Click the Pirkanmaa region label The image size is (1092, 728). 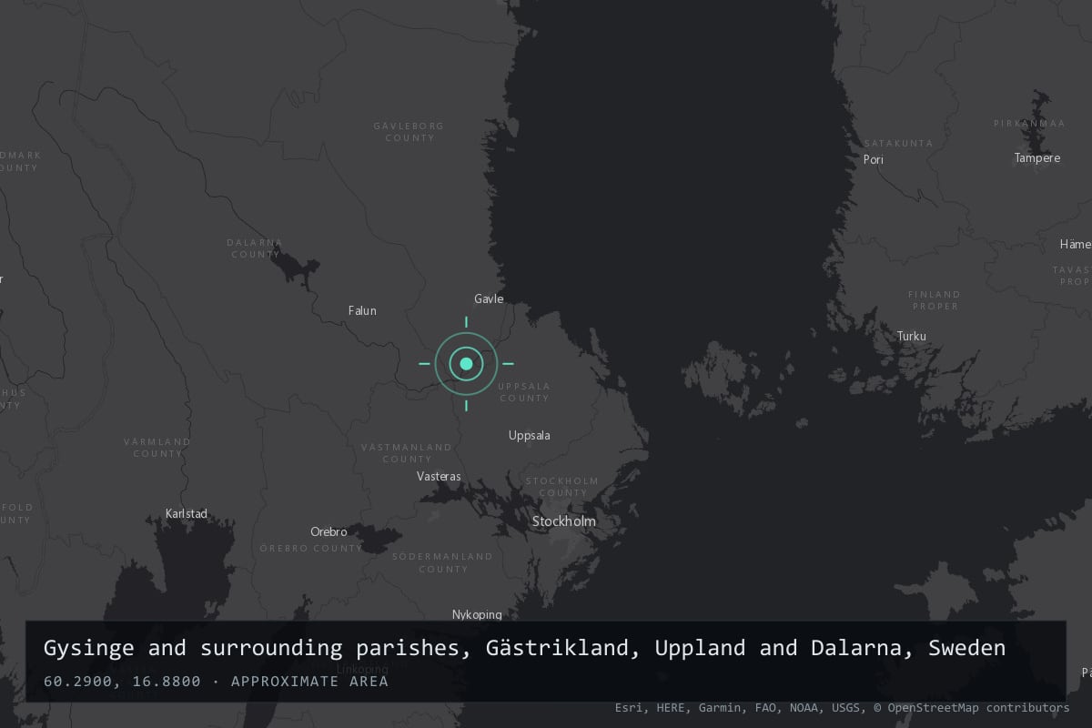[1029, 123]
